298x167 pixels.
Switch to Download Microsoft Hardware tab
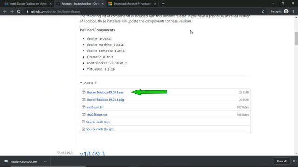[132, 4]
